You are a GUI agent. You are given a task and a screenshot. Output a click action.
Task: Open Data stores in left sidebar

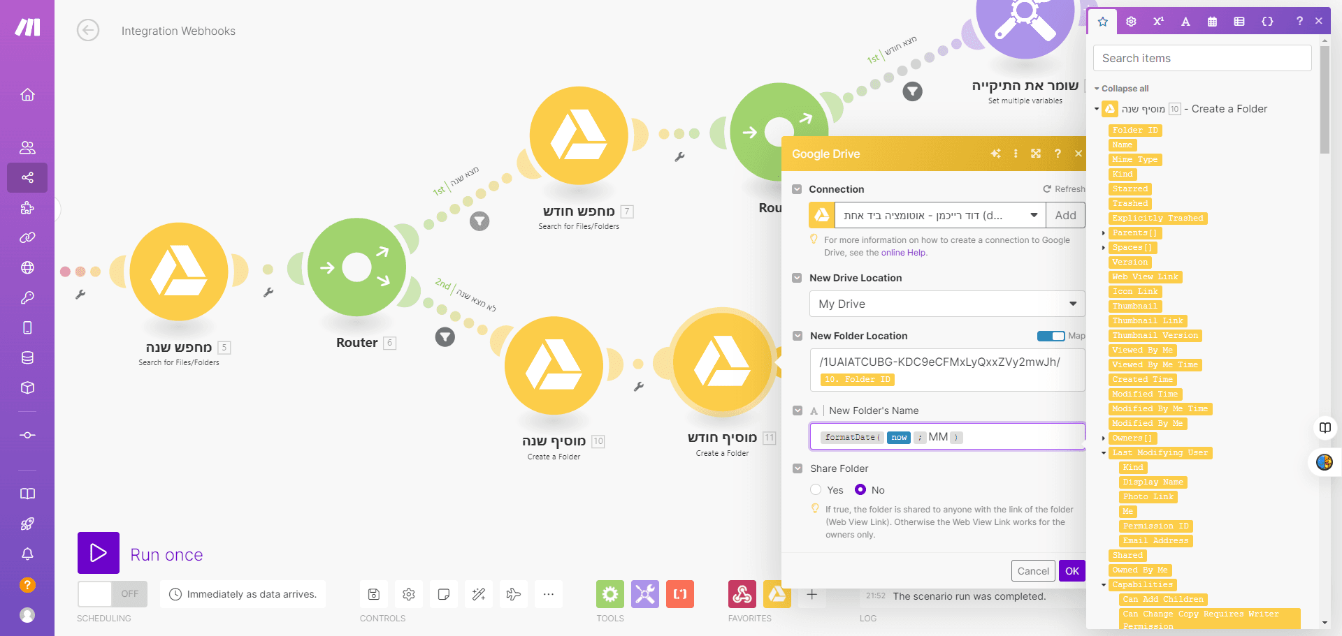[27, 357]
